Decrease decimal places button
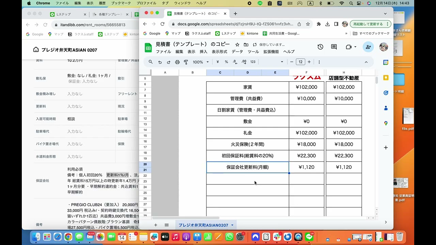Image resolution: width=436 pixels, height=245 pixels. click(235, 62)
